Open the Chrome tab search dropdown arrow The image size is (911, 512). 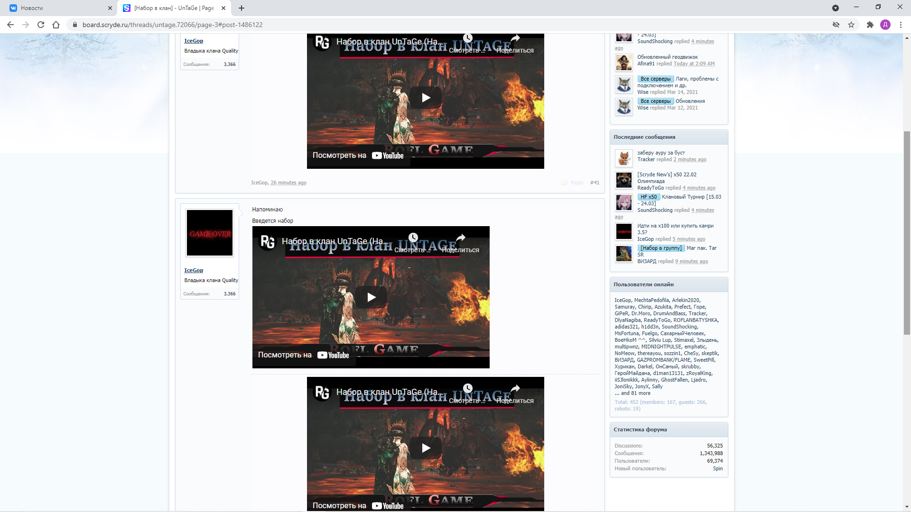[836, 8]
